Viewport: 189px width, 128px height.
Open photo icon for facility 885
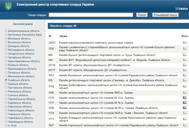click(x=184, y=55)
